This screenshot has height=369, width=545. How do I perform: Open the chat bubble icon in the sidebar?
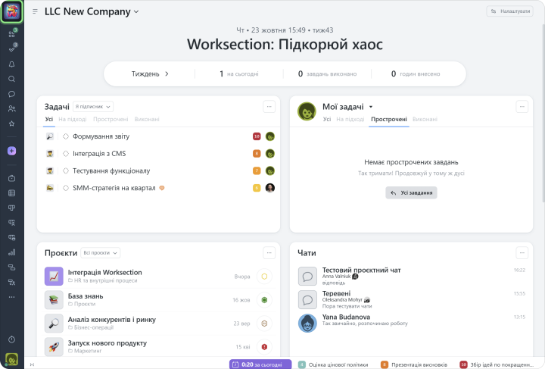click(11, 94)
